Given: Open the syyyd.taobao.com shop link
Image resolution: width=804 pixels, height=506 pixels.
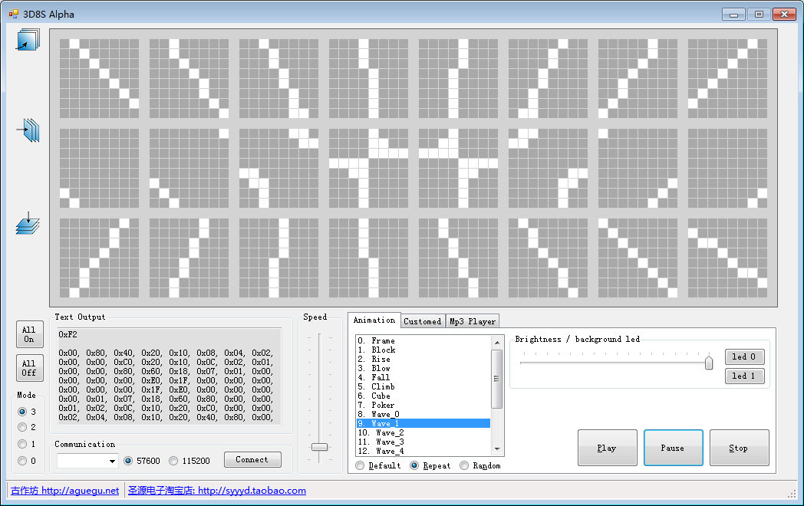Looking at the screenshot, I should [217, 490].
